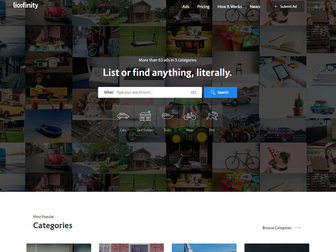Image resolution: width=336 pixels, height=252 pixels.
Task: Click the lisfinity logo
Action: pyautogui.click(x=26, y=5)
